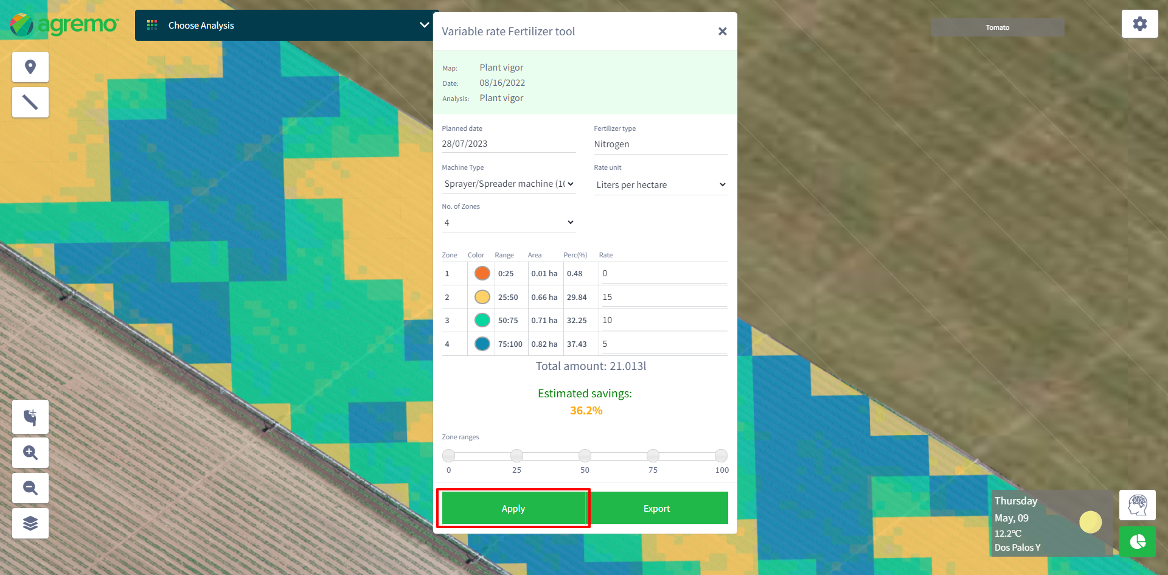Zoom in on the map
The image size is (1168, 575).
click(x=30, y=453)
